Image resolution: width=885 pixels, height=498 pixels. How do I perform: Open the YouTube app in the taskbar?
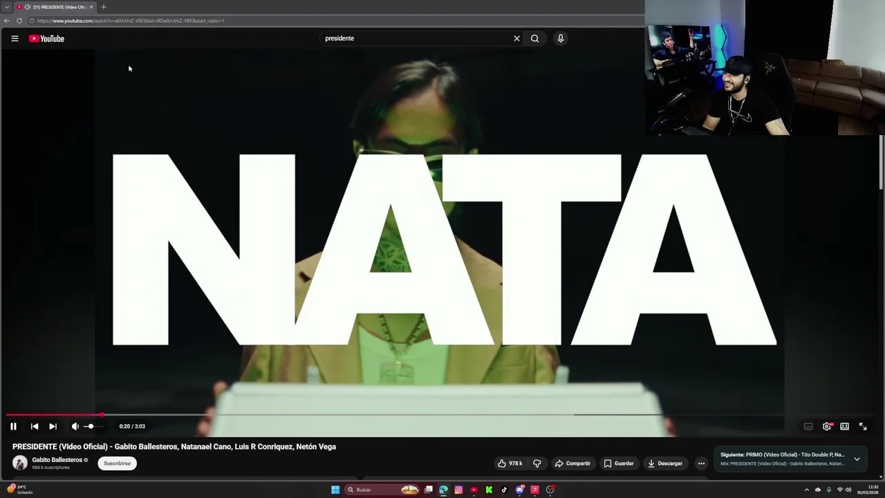pos(474,490)
